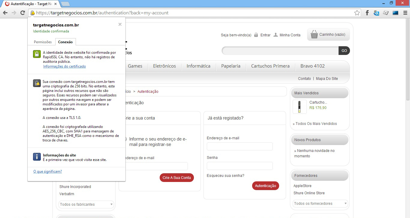The image size is (410, 218).
Task: Click the registration e-mail address field
Action: 156,166
